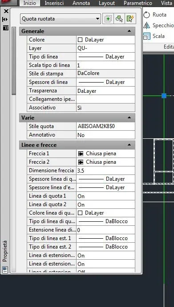Toggle Linea di quota 2 On value
The image size is (174, 307).
click(x=105, y=204)
